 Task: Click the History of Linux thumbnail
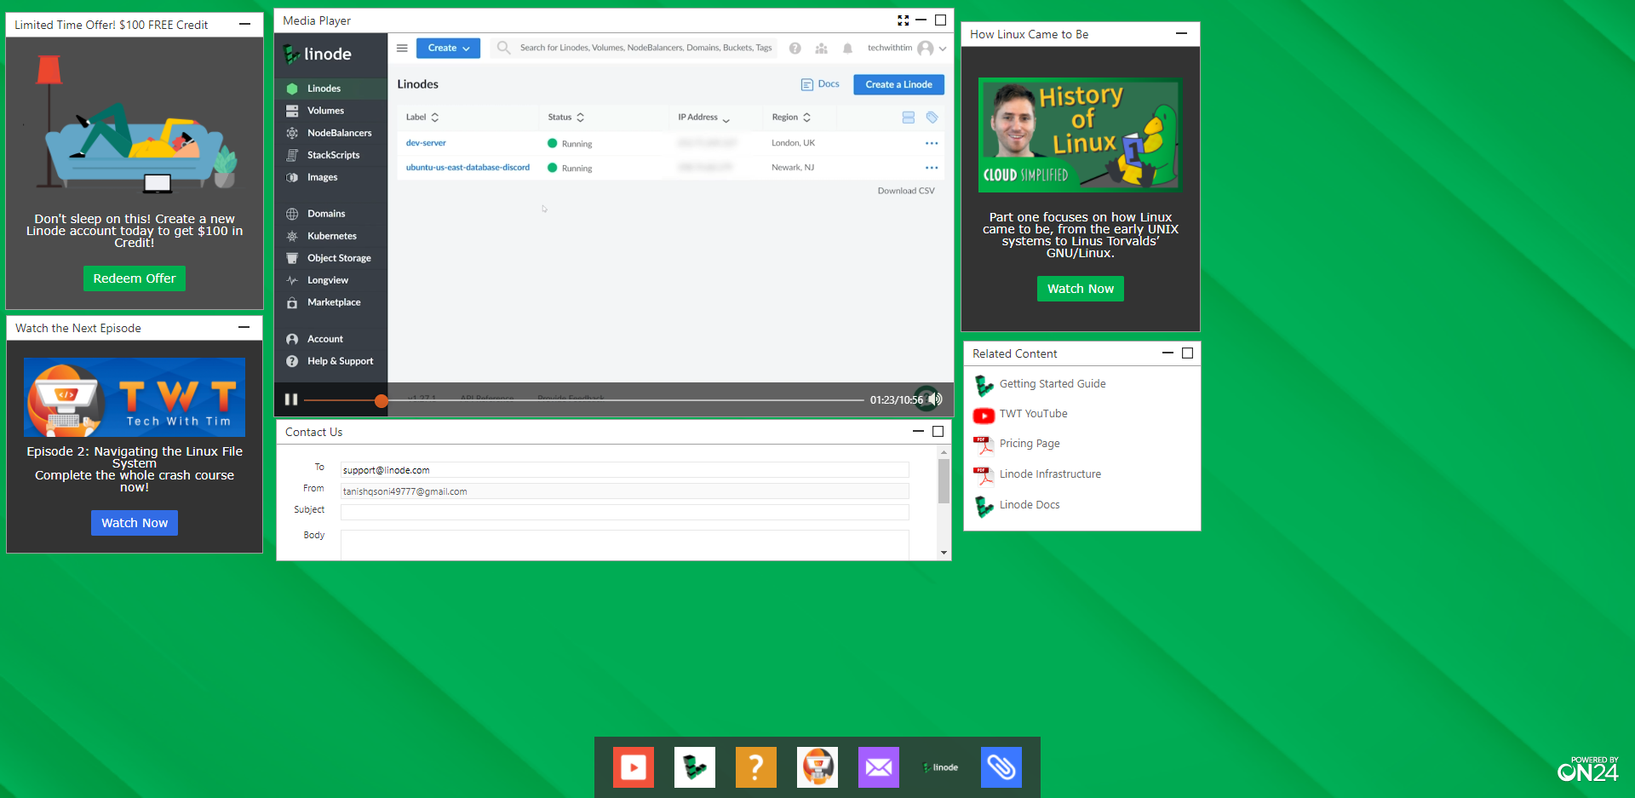point(1081,135)
